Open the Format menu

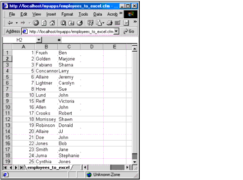tap(67, 14)
